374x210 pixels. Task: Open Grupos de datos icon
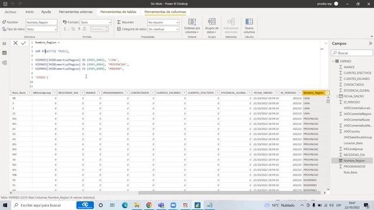coord(212,22)
